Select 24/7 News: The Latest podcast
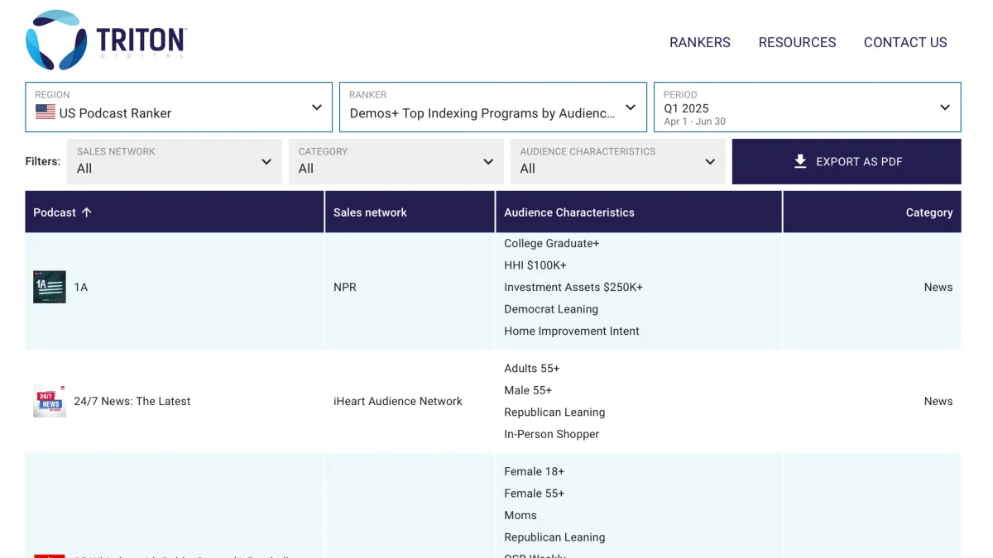993x558 pixels. (132, 401)
